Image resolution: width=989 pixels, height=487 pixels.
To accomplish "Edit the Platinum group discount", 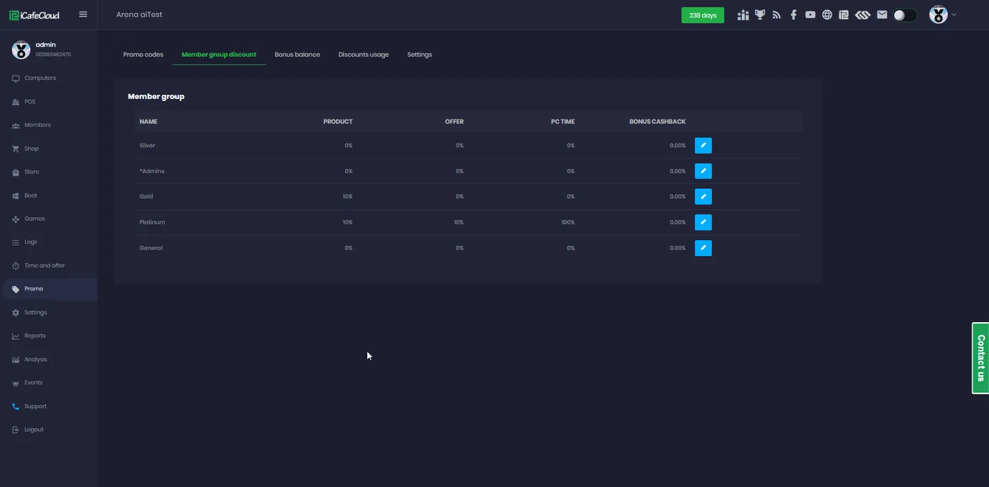I will pyautogui.click(x=704, y=222).
